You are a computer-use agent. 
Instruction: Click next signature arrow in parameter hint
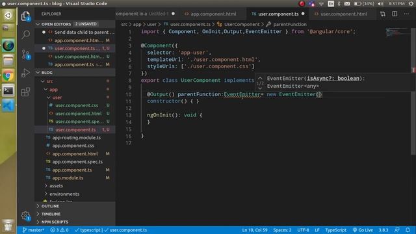coord(260,88)
